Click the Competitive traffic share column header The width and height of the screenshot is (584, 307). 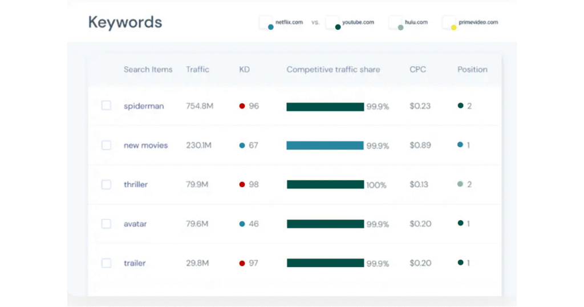pyautogui.click(x=333, y=70)
